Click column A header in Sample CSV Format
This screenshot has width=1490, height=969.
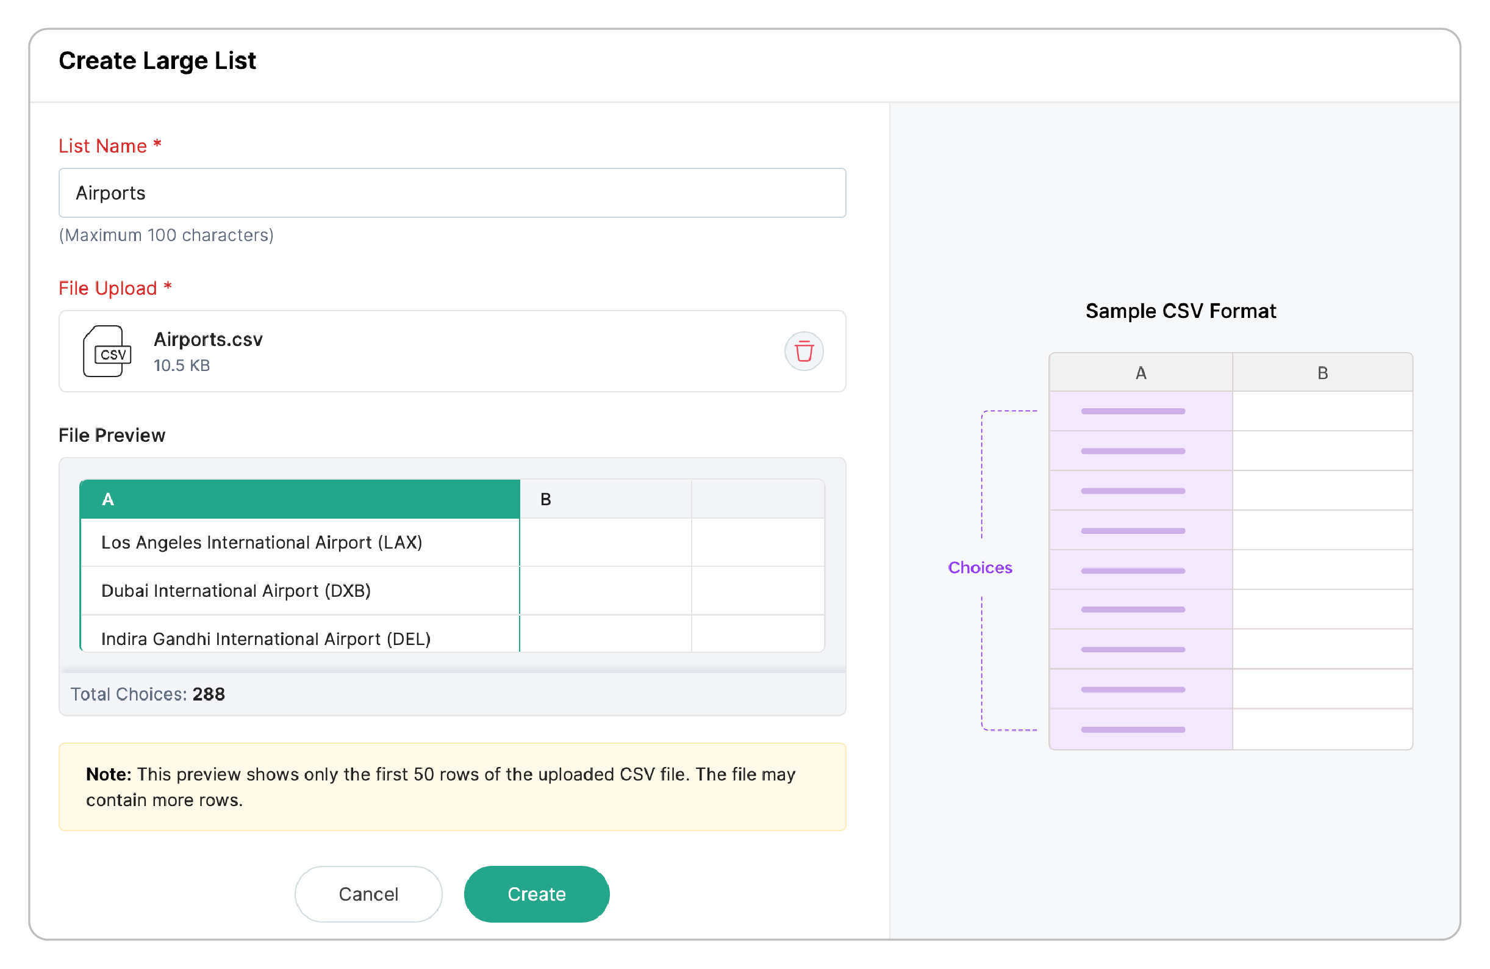(1141, 373)
